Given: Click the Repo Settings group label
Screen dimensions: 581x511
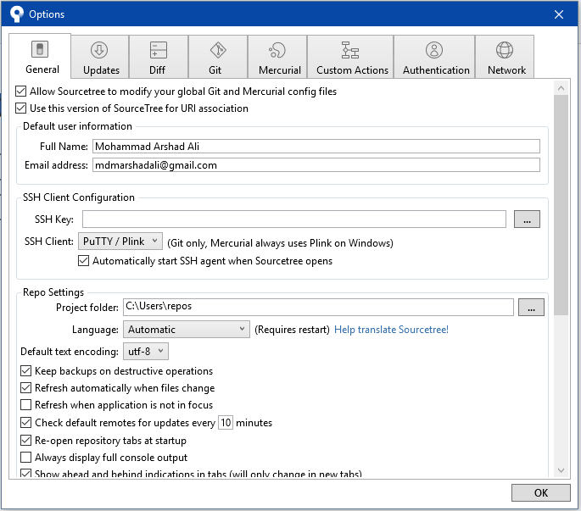Looking at the screenshot, I should coord(53,292).
